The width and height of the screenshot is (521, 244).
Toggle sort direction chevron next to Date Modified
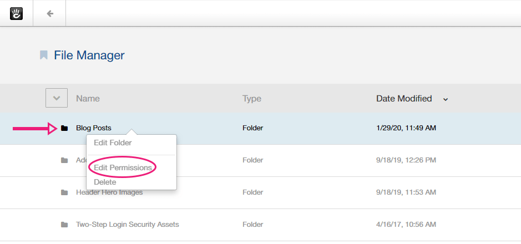pyautogui.click(x=446, y=99)
